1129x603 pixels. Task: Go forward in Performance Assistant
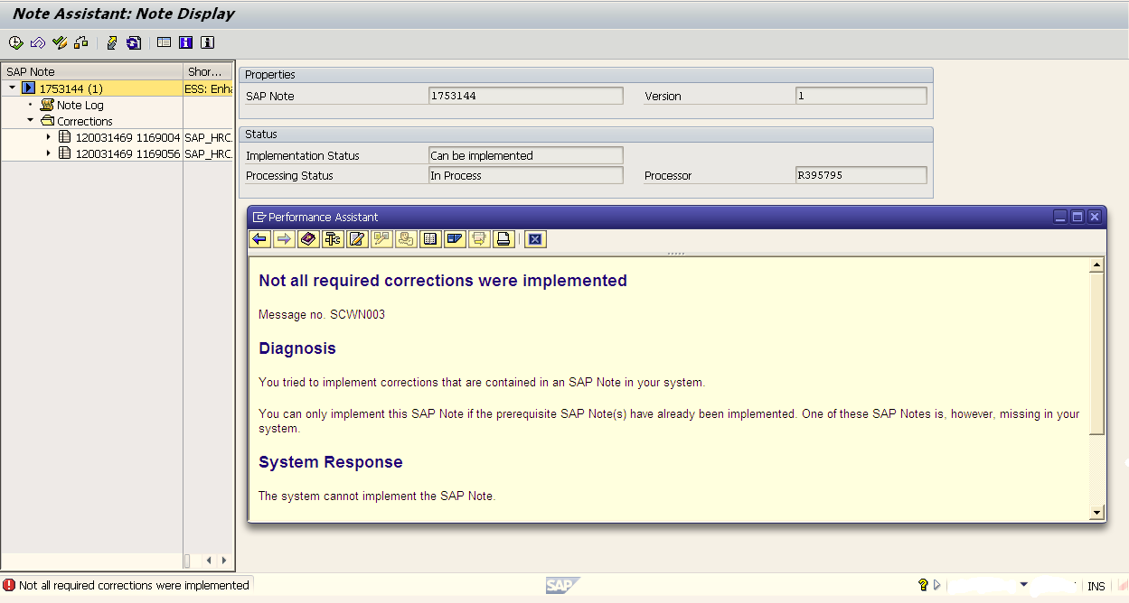click(x=284, y=238)
